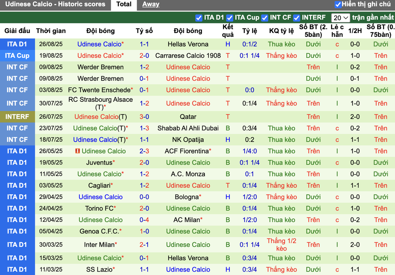Click the INTERF league label for 26/07/25
Image resolution: width=395 pixels, height=275 pixels.
17,117
